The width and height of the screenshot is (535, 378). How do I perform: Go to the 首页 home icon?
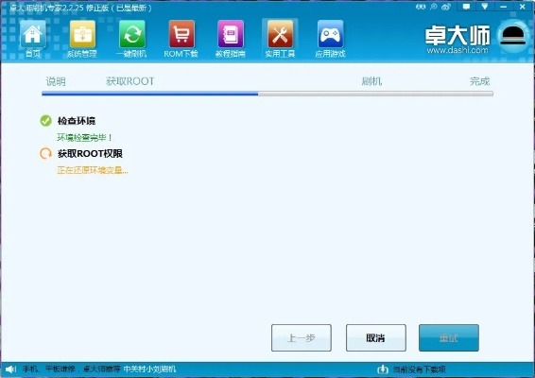click(x=33, y=39)
